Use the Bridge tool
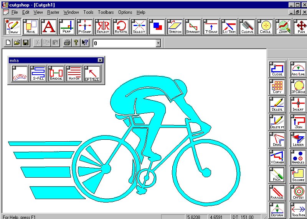The image size is (307, 219). click(56, 74)
